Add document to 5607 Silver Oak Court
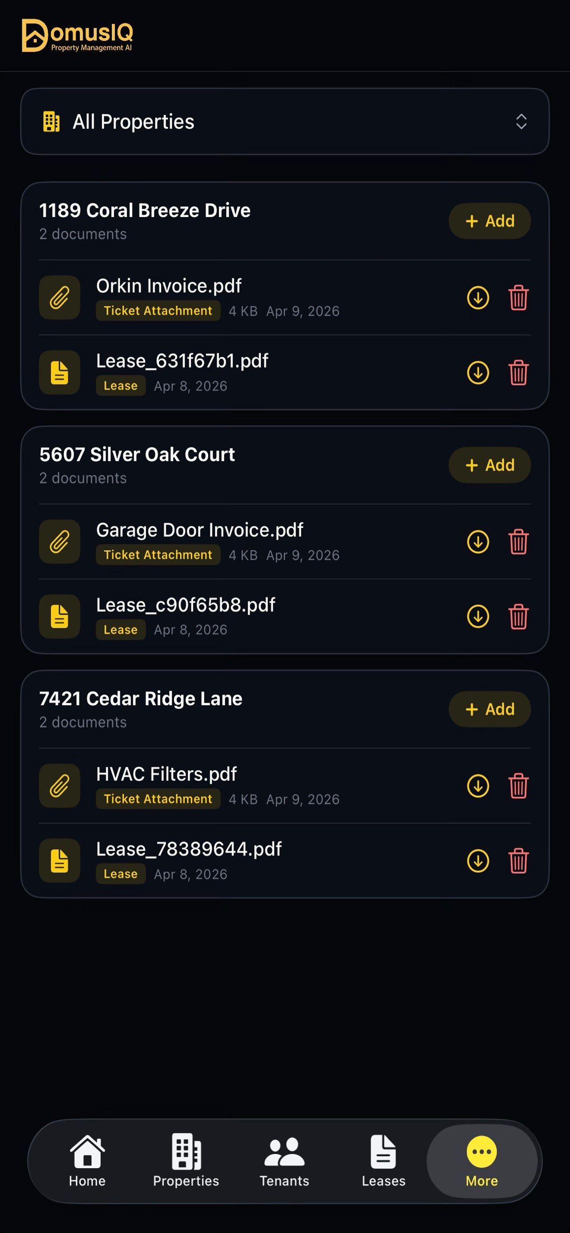 pyautogui.click(x=490, y=465)
